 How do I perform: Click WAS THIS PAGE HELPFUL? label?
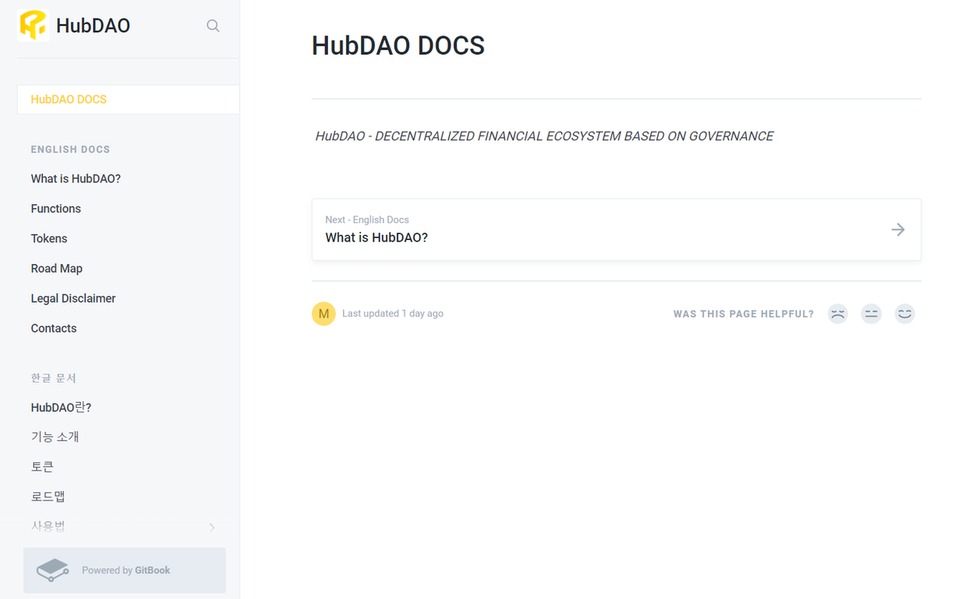744,314
